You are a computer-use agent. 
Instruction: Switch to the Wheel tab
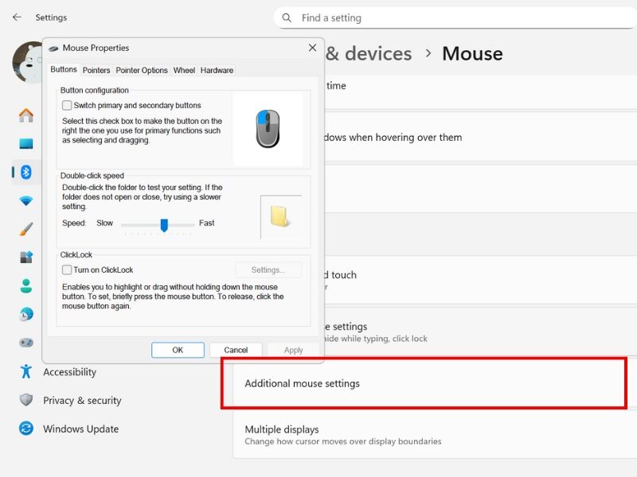(184, 71)
